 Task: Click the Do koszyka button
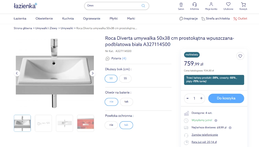226,98
